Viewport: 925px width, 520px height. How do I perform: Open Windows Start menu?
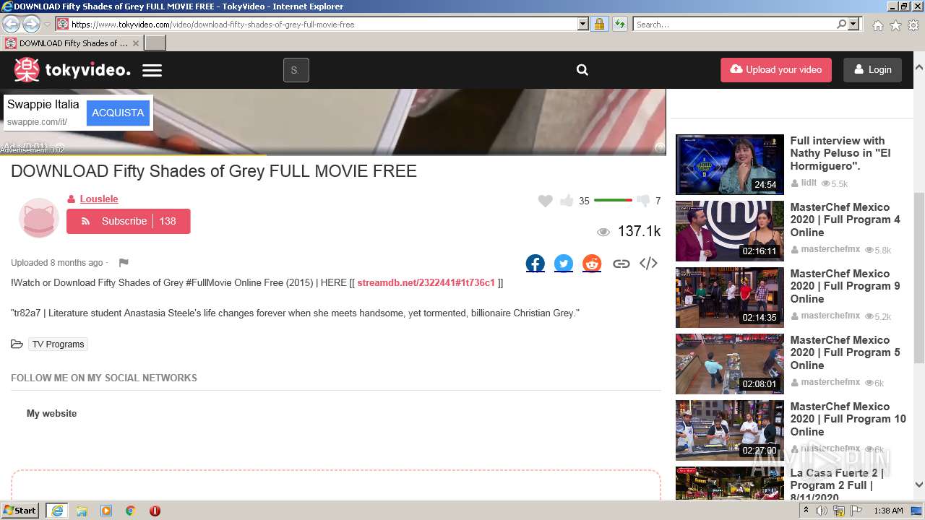coord(20,511)
